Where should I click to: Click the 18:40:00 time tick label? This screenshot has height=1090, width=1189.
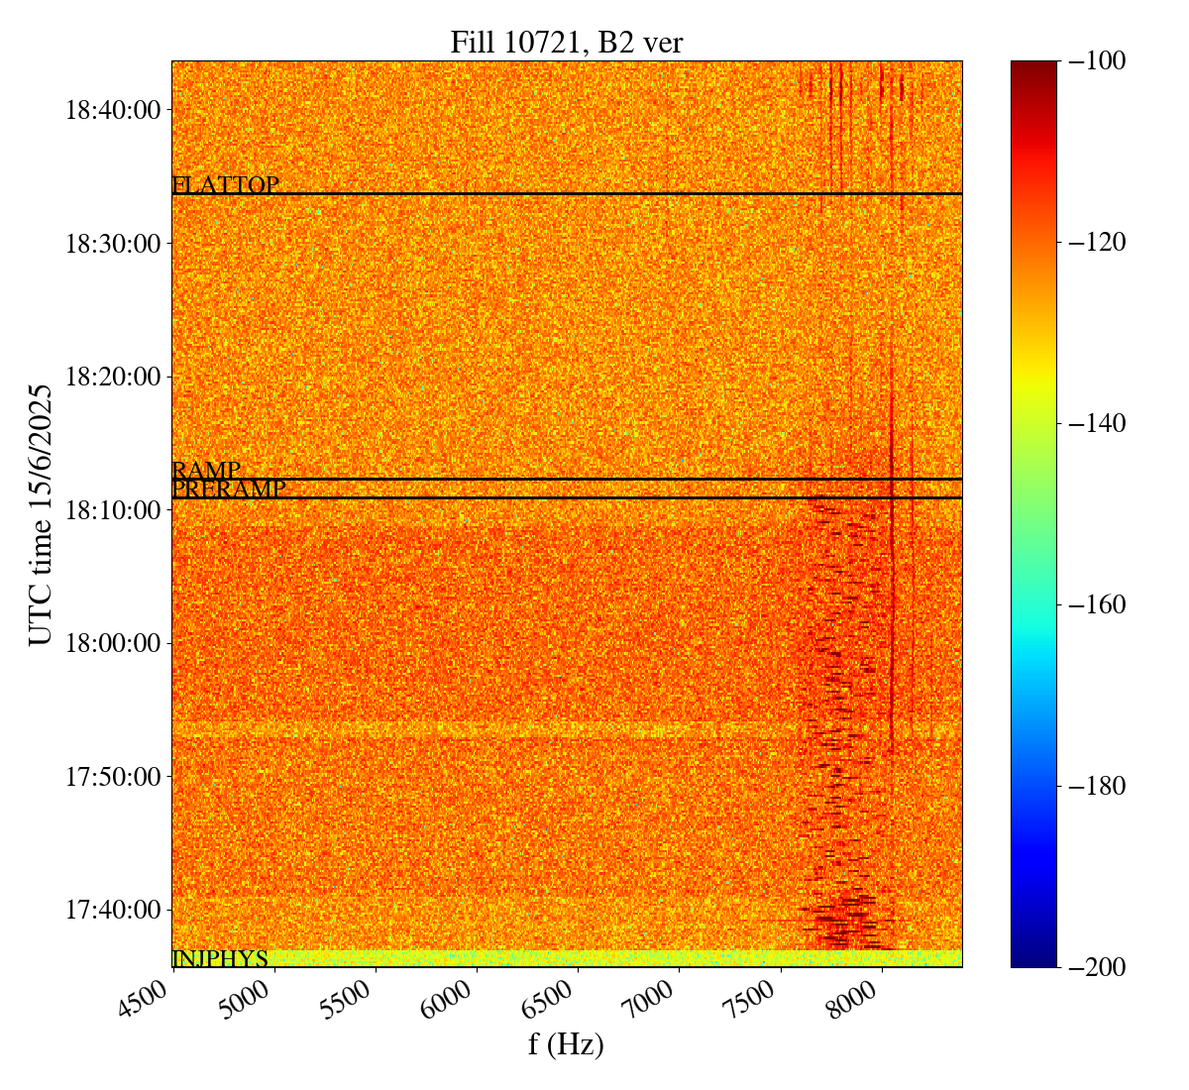click(x=113, y=109)
